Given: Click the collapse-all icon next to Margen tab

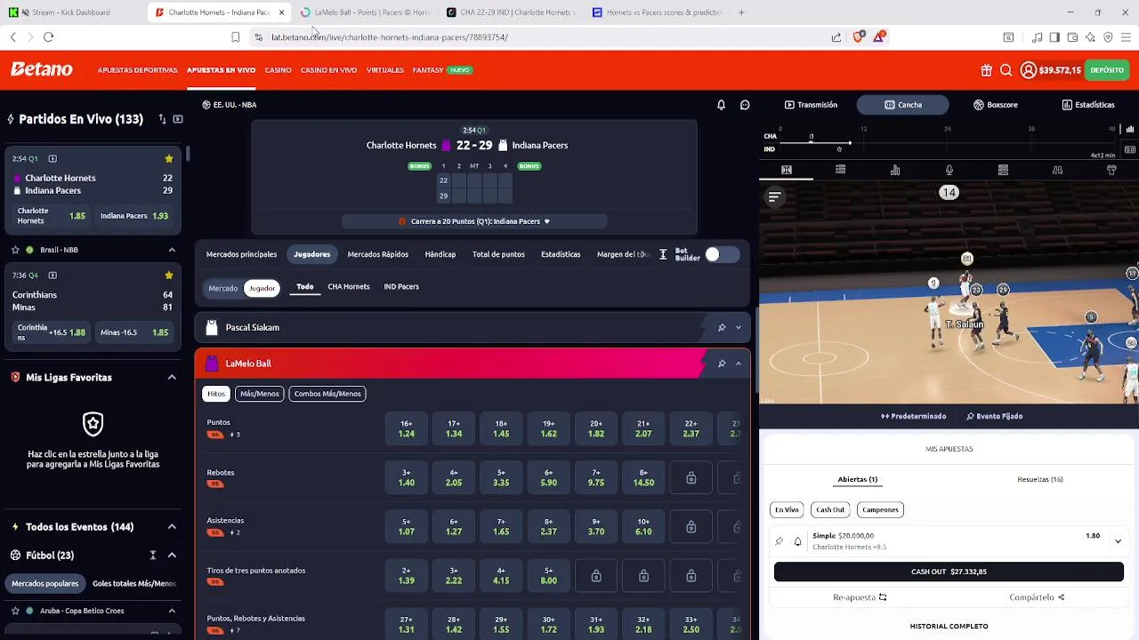Looking at the screenshot, I should click(x=663, y=255).
